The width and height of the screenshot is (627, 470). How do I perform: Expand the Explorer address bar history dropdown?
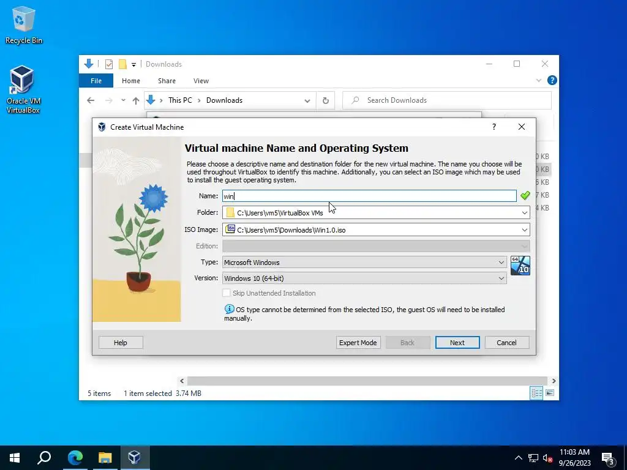point(307,100)
